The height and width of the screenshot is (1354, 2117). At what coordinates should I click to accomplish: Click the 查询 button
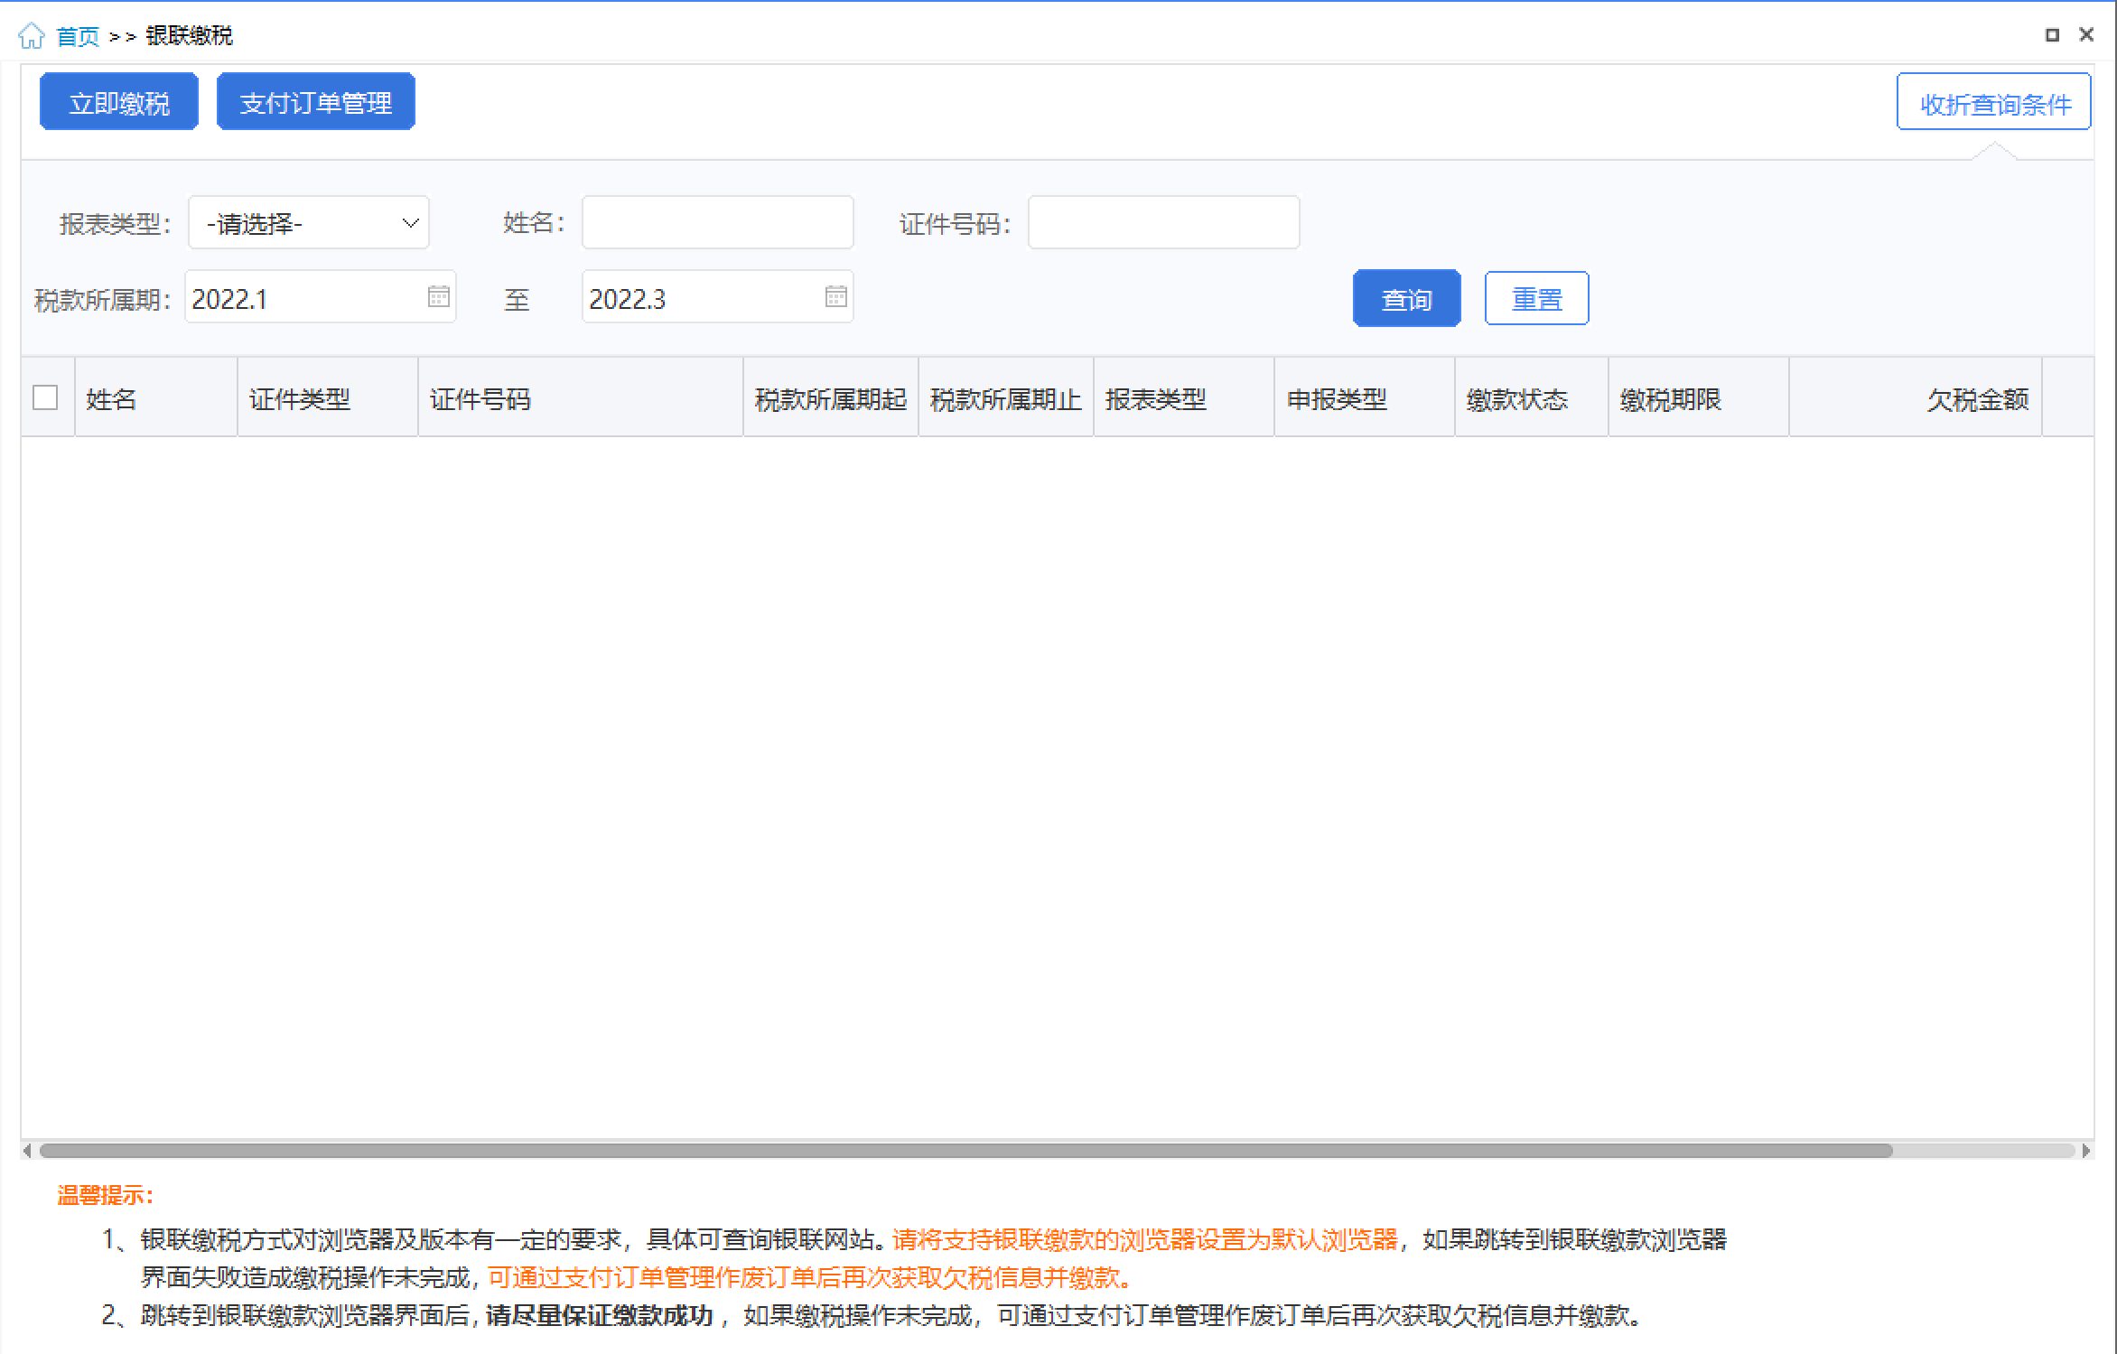[x=1407, y=299]
